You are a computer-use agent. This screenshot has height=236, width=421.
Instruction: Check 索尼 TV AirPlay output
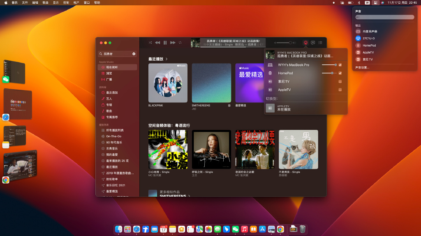(x=340, y=82)
